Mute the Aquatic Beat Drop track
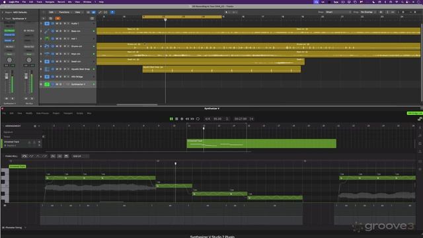This screenshot has height=238, width=423. pos(57,69)
